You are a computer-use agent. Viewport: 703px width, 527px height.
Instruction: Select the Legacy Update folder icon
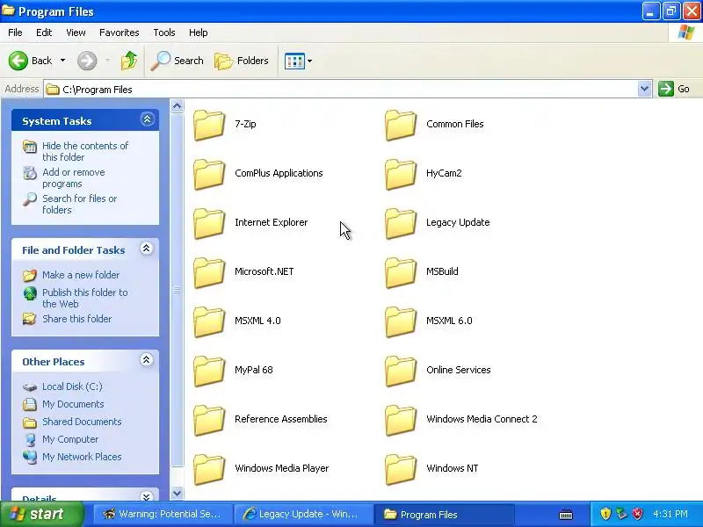click(x=401, y=224)
